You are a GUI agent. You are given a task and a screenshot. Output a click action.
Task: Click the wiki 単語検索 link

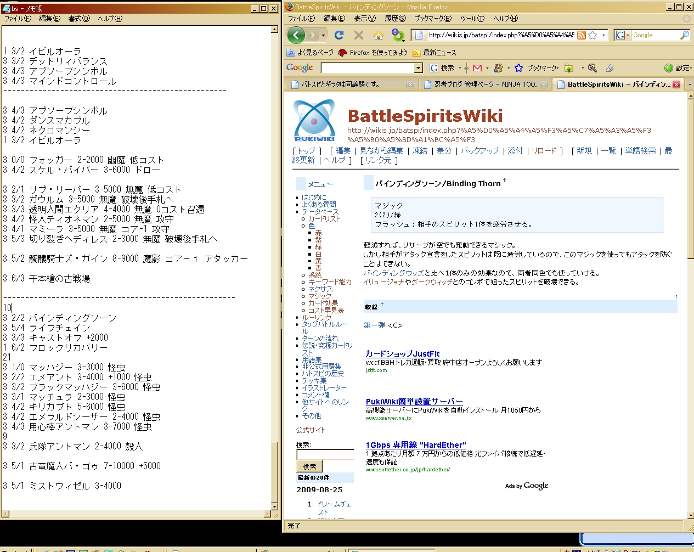click(640, 150)
